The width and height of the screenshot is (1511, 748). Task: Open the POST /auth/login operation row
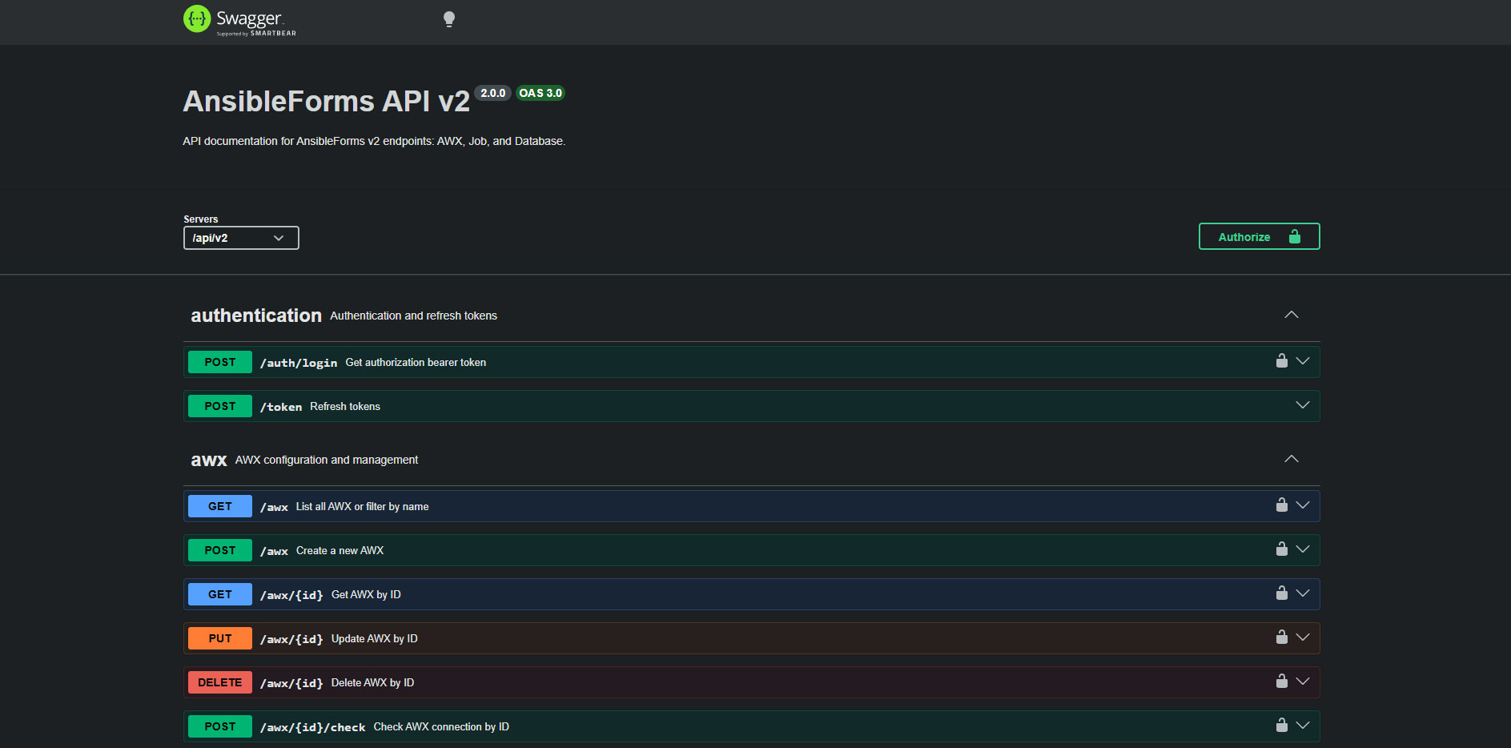(x=721, y=361)
